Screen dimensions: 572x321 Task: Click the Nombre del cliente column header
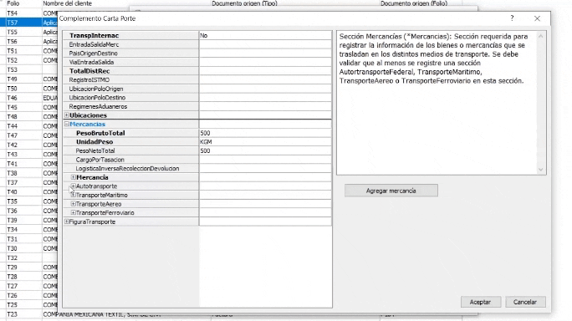pos(68,3)
